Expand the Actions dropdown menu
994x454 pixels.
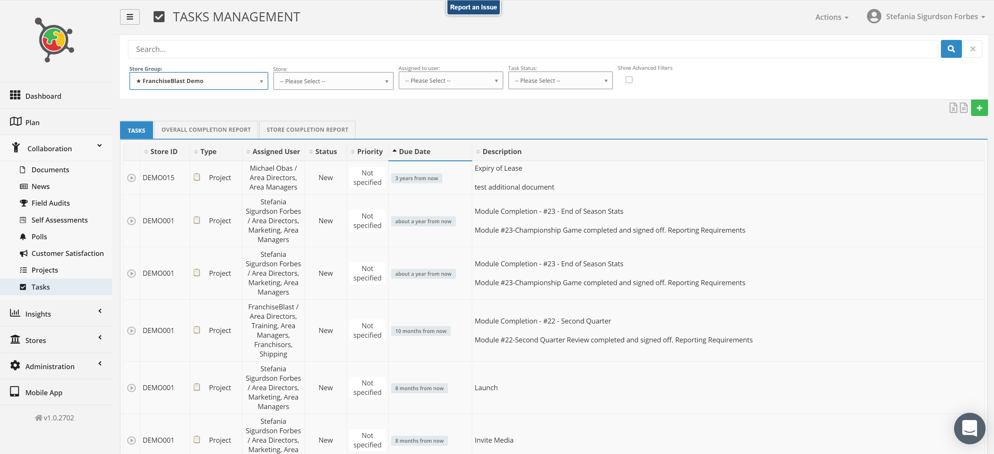coord(831,17)
